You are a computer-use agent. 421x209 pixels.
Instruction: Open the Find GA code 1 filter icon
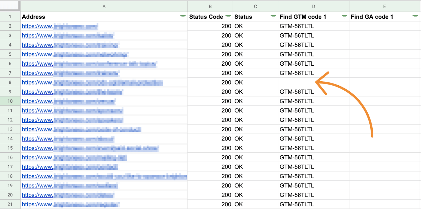[x=415, y=17]
